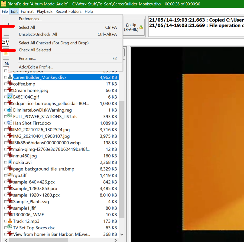Click the file list scroll down arrow
The height and width of the screenshot is (242, 244).
[122, 234]
